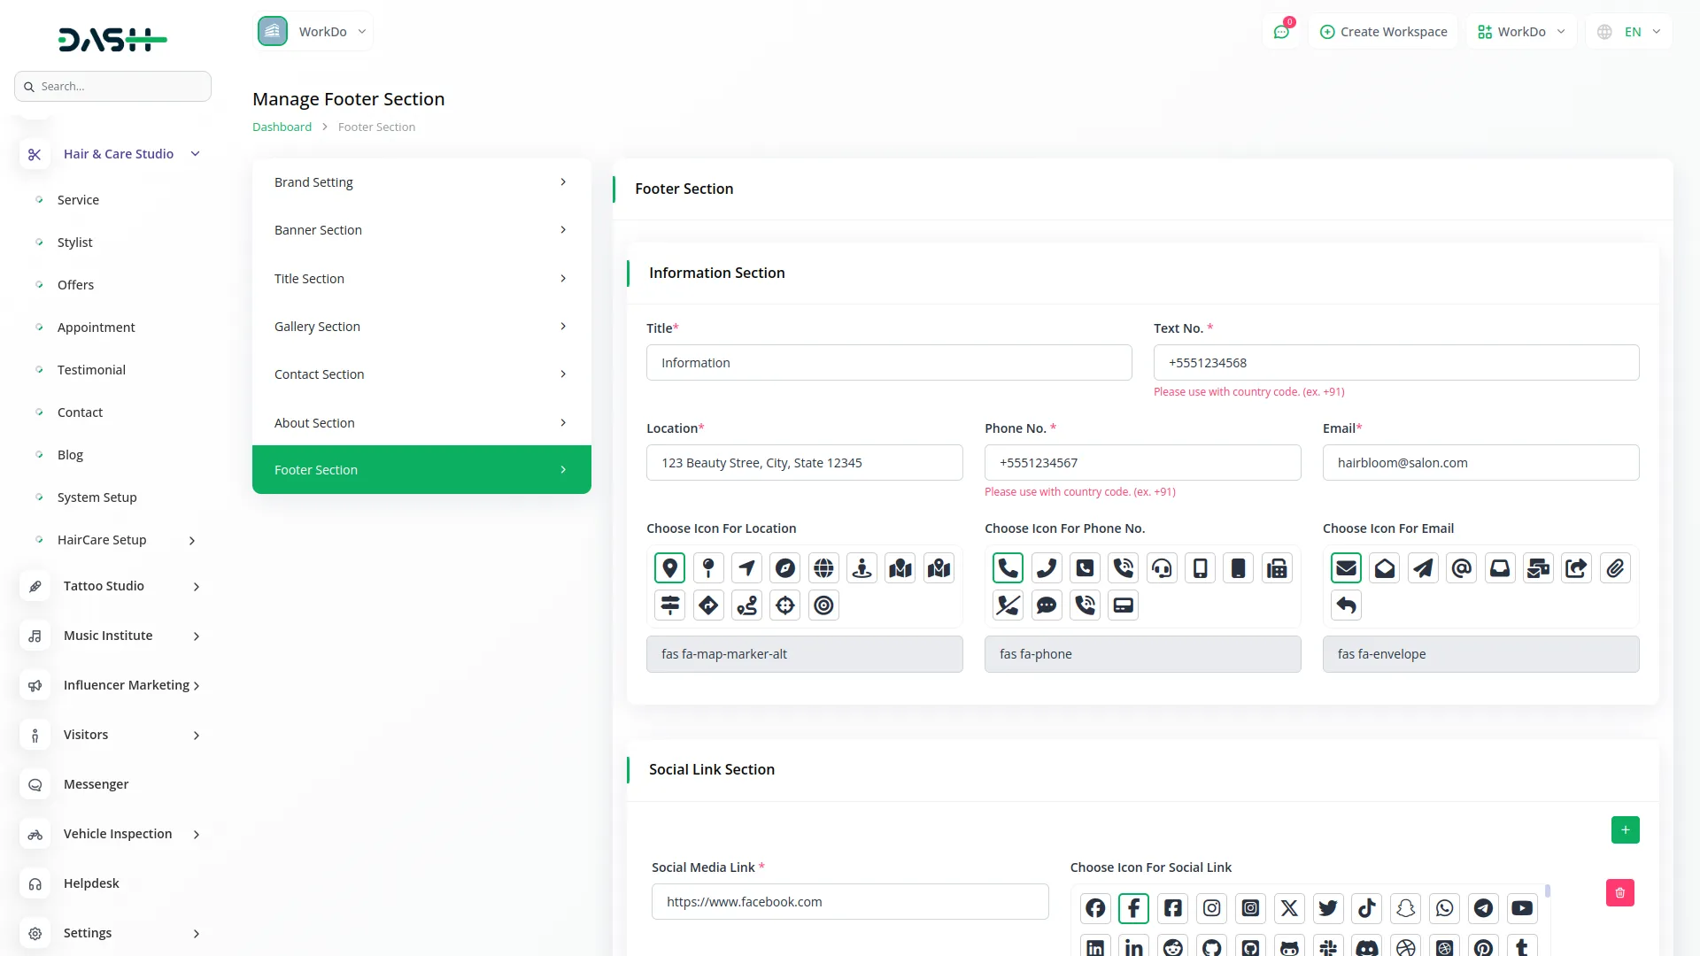Pick the paper plane email icon
1700x956 pixels.
tap(1423, 568)
